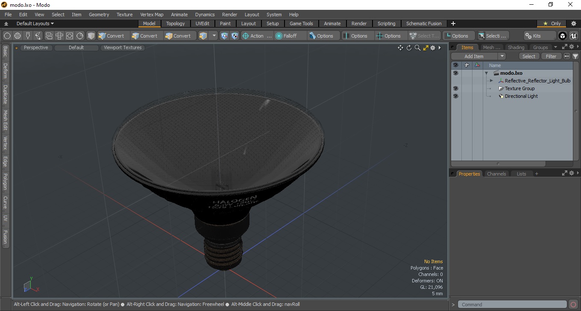581x311 pixels.
Task: Click the viewport move navigation icon
Action: click(400, 48)
